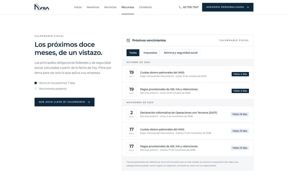This screenshot has height=180, width=288.
Task: Click the dark legend square for 7 días
Action: pyautogui.click(x=36, y=83)
